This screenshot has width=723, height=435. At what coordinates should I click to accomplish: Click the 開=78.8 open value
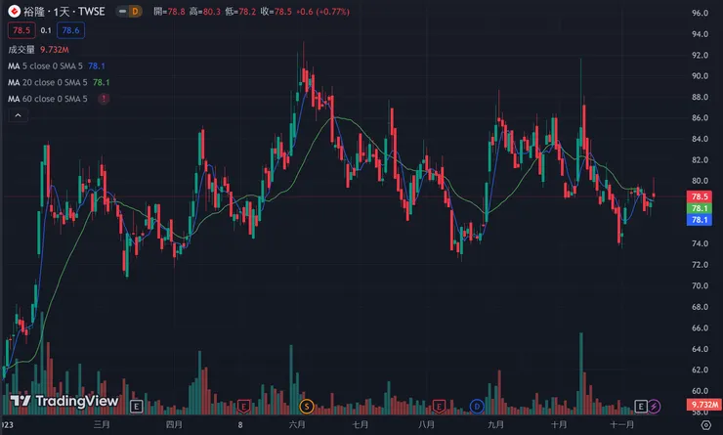coord(169,12)
